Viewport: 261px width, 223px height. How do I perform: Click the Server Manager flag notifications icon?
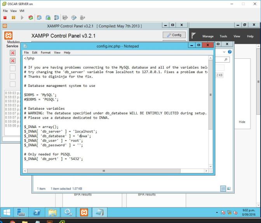(x=193, y=35)
